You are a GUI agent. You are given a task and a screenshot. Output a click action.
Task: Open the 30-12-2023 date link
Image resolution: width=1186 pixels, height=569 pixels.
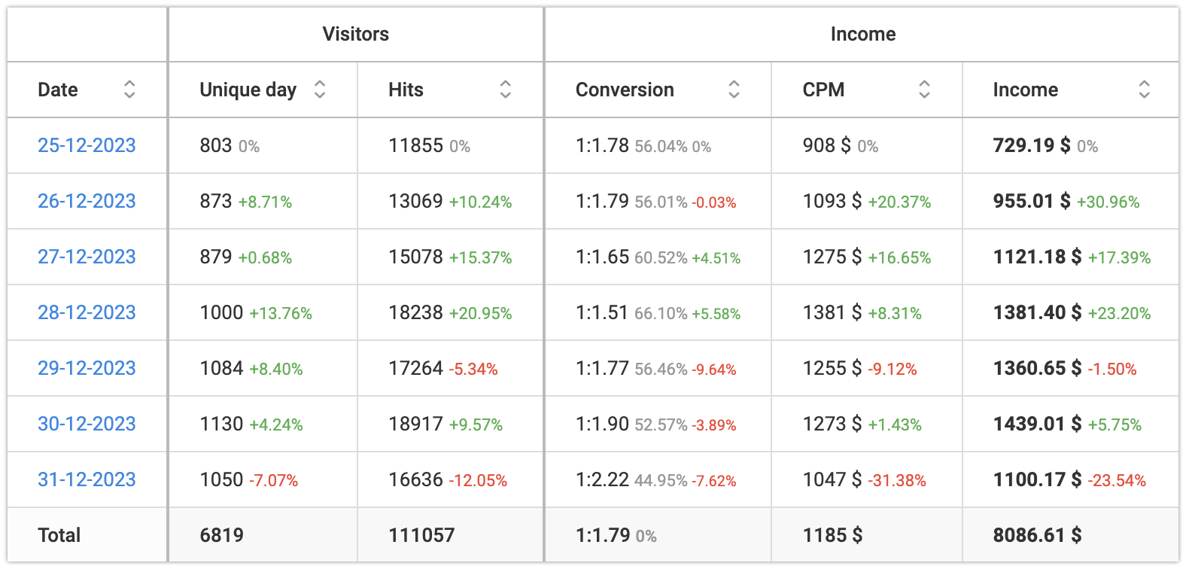87,424
